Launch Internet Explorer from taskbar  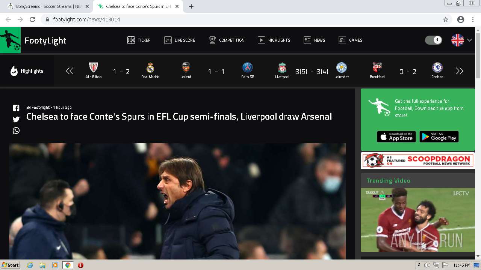click(x=30, y=265)
